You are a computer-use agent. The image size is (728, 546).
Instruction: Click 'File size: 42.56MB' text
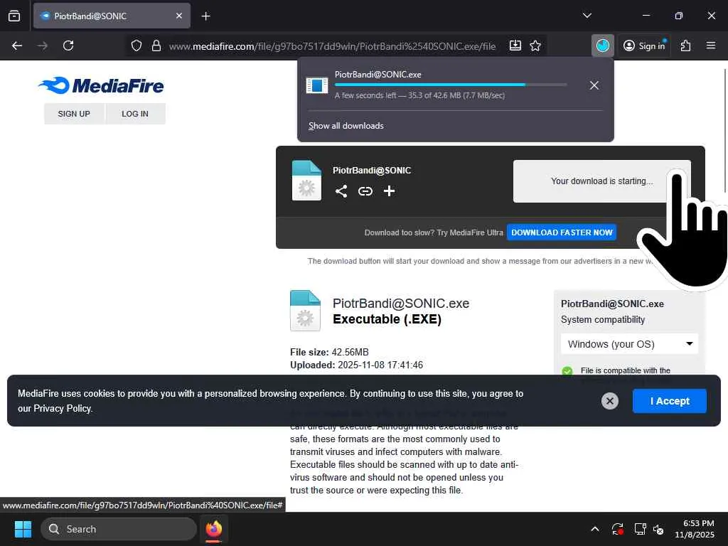pyautogui.click(x=329, y=352)
